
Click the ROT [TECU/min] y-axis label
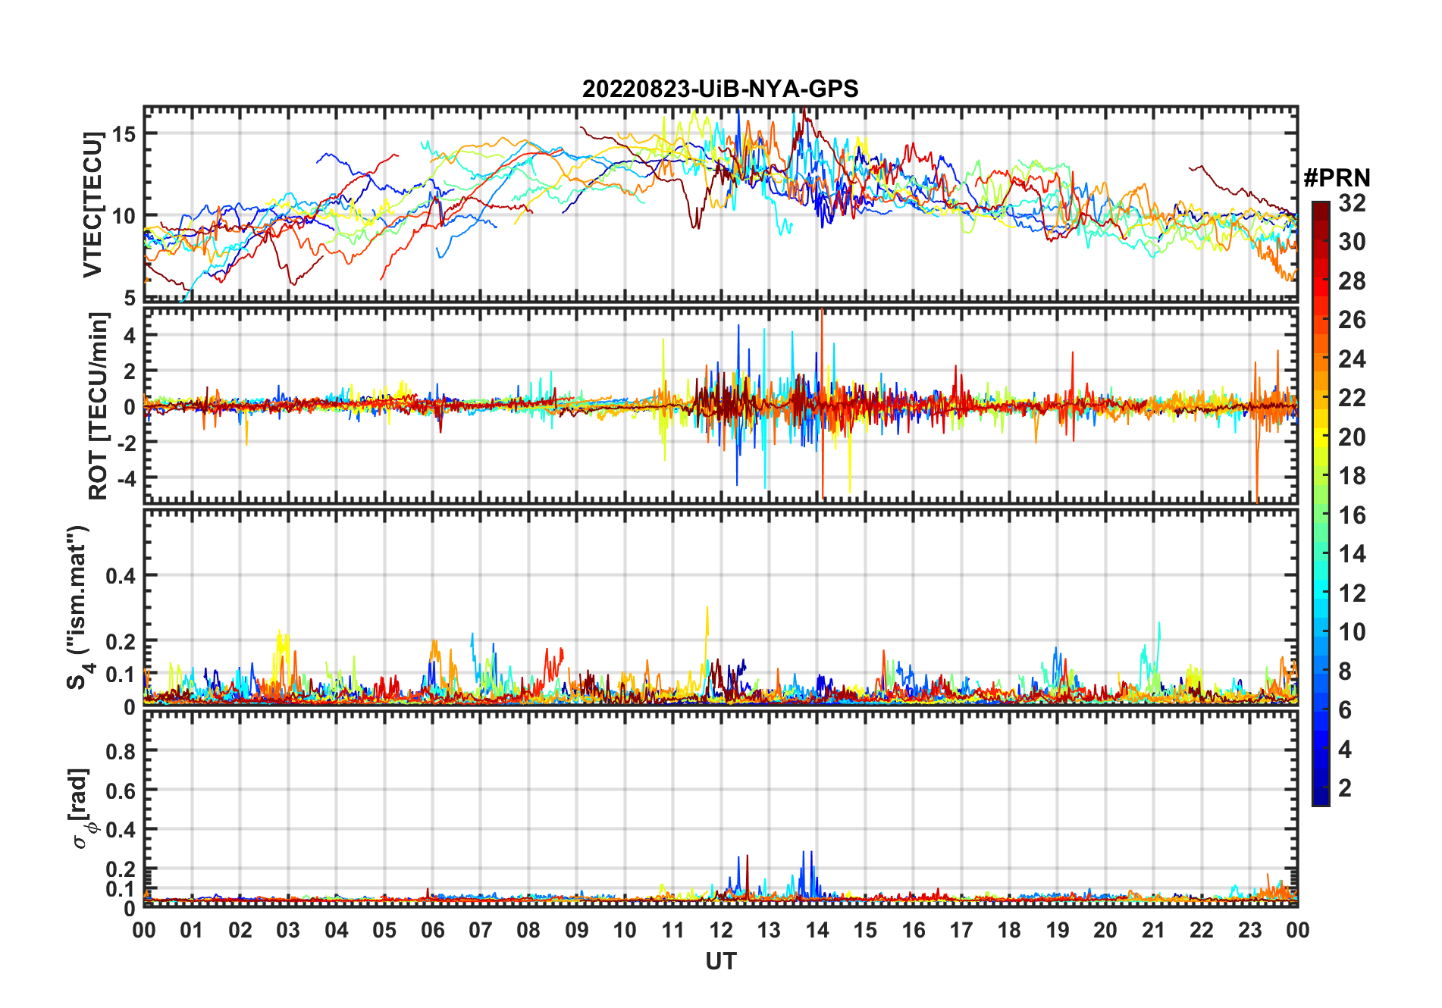99,406
